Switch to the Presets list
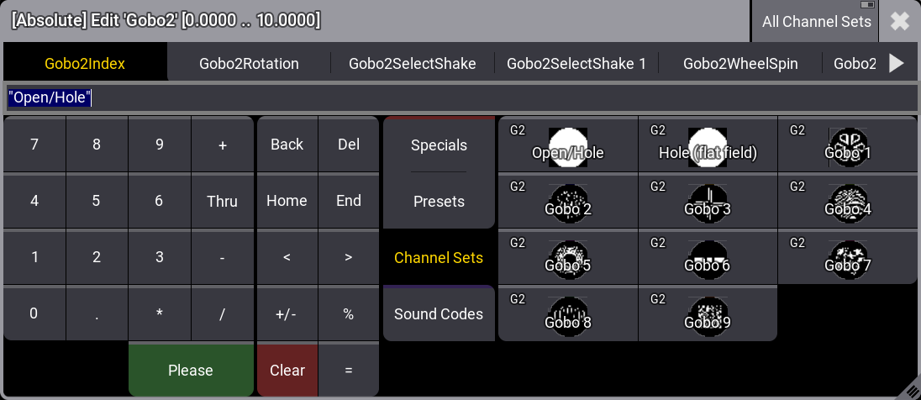The width and height of the screenshot is (921, 400). point(439,202)
